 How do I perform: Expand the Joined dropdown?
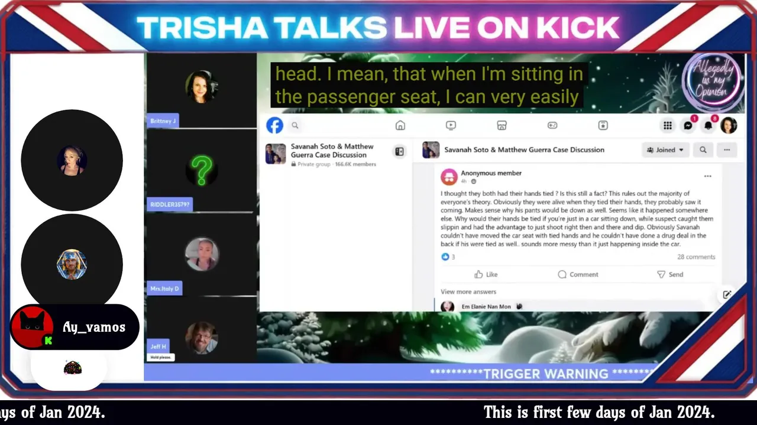pyautogui.click(x=665, y=150)
